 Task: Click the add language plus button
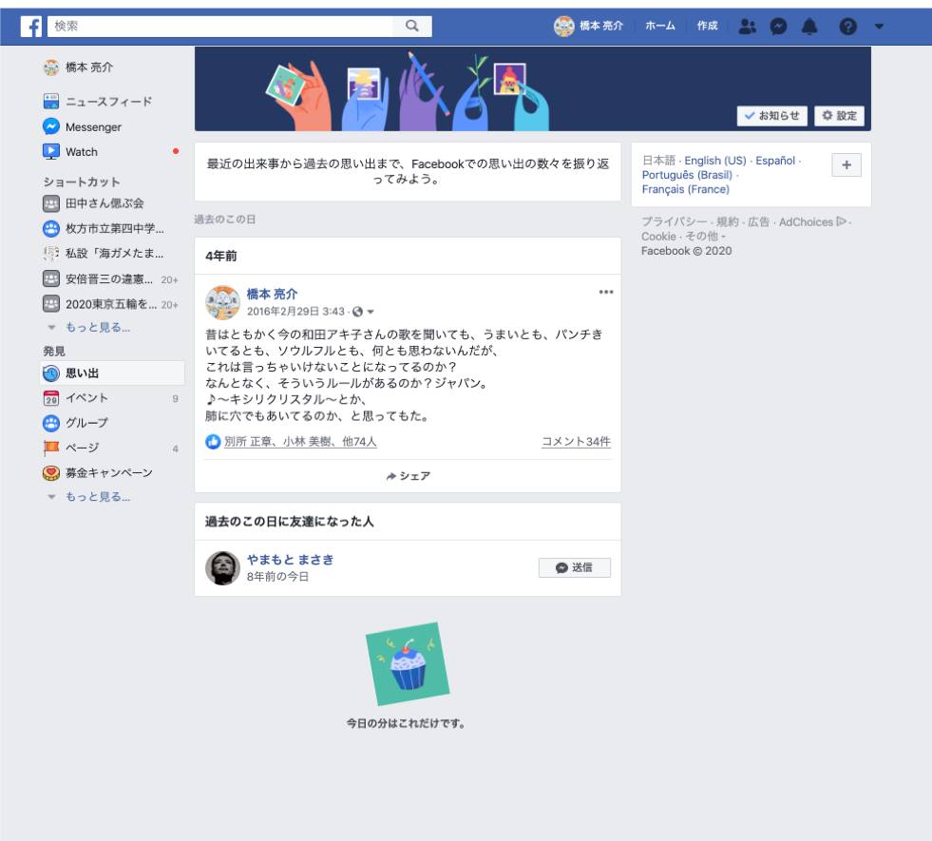point(846,164)
